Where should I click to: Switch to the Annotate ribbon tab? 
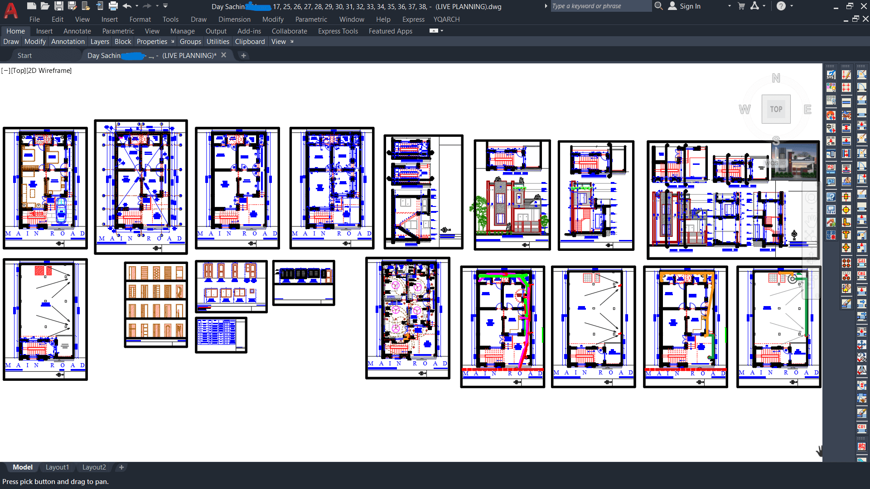(x=77, y=31)
